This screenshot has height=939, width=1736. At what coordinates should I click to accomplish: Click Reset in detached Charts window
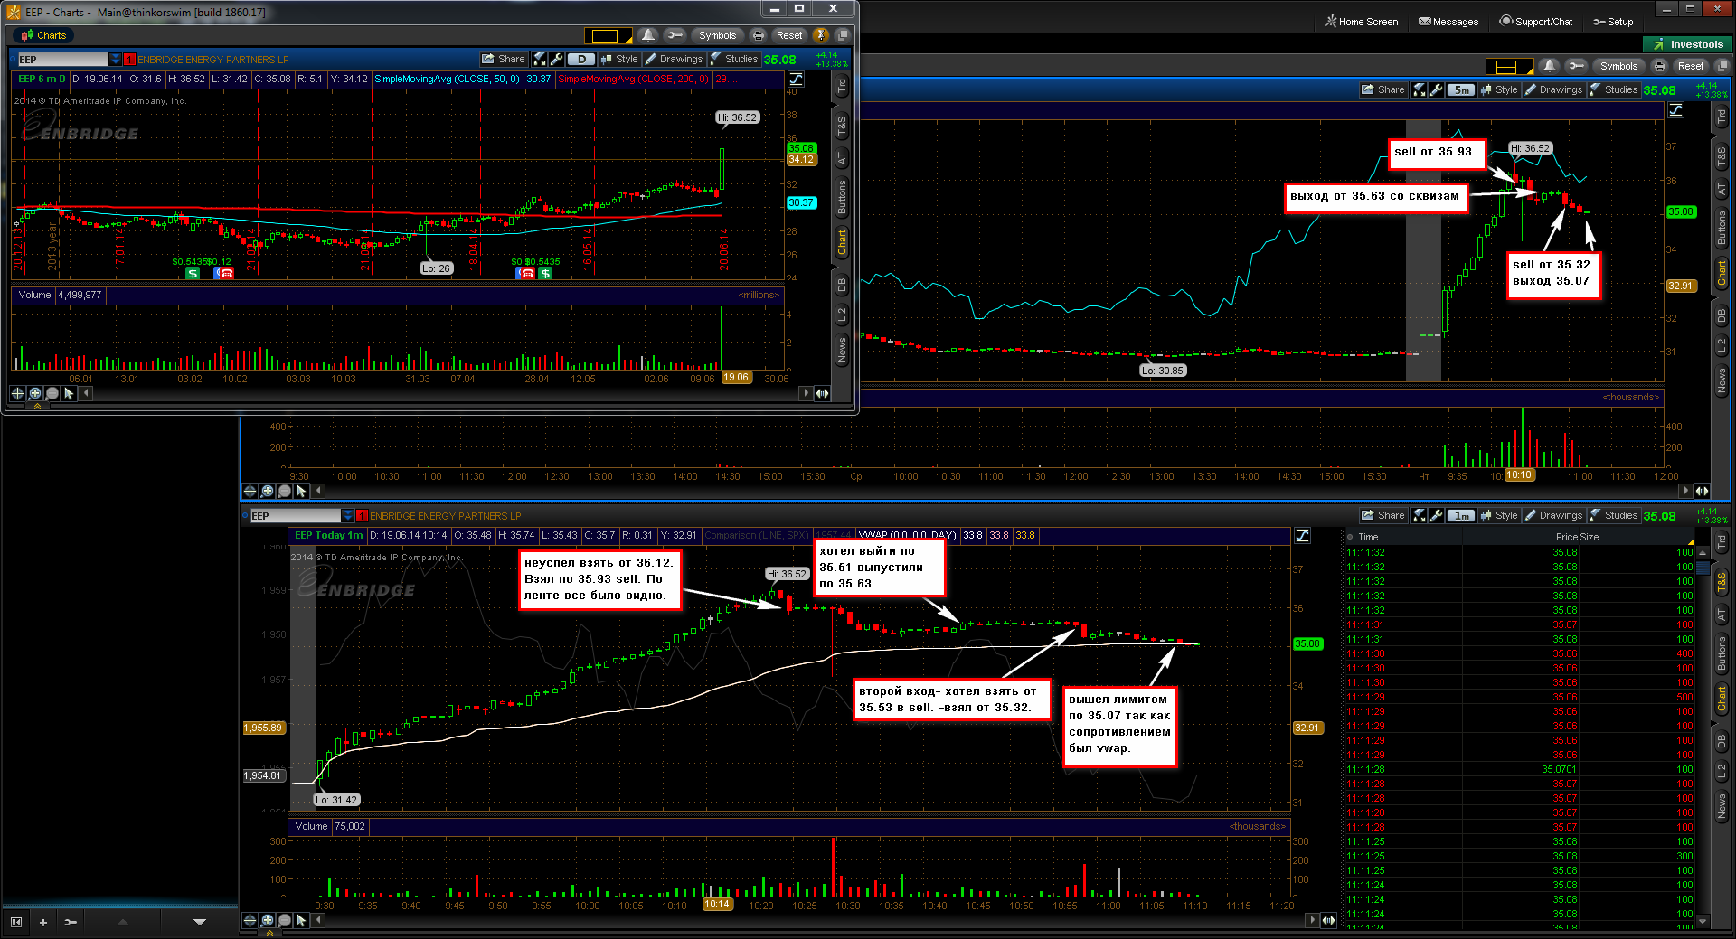789,35
